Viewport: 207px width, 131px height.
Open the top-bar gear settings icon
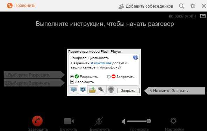pos(193,6)
